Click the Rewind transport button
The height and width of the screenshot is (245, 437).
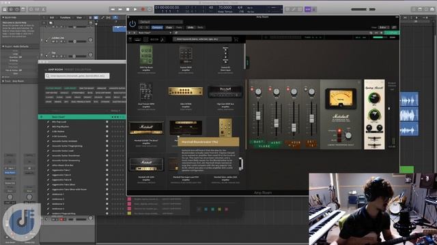113,9
